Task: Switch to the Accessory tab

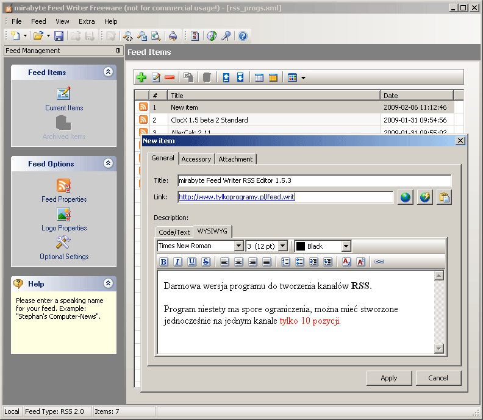Action: (196, 159)
